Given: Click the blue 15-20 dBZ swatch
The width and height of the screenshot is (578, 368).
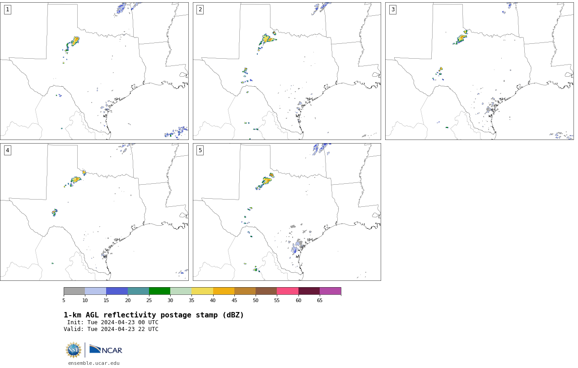Looking at the screenshot, I should click(x=117, y=291).
